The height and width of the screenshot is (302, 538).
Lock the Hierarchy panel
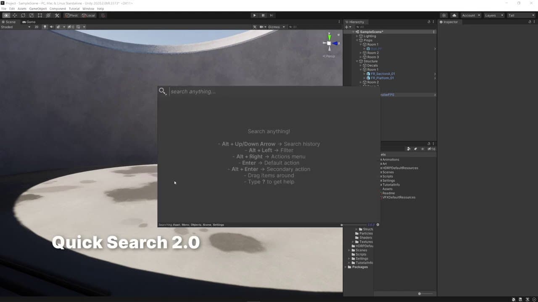coord(429,22)
